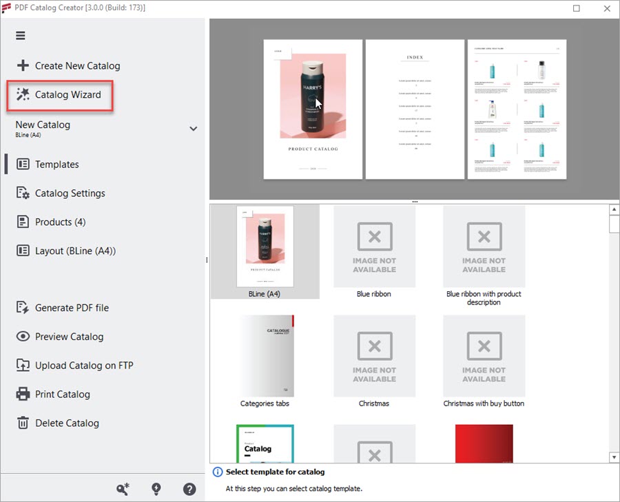Click the vertical splitter dots beside sidebar

coord(207,260)
